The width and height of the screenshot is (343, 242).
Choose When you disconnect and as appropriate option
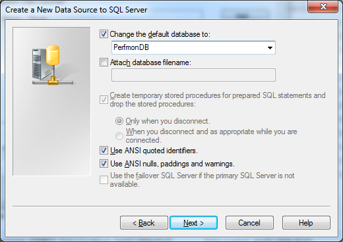click(x=119, y=136)
